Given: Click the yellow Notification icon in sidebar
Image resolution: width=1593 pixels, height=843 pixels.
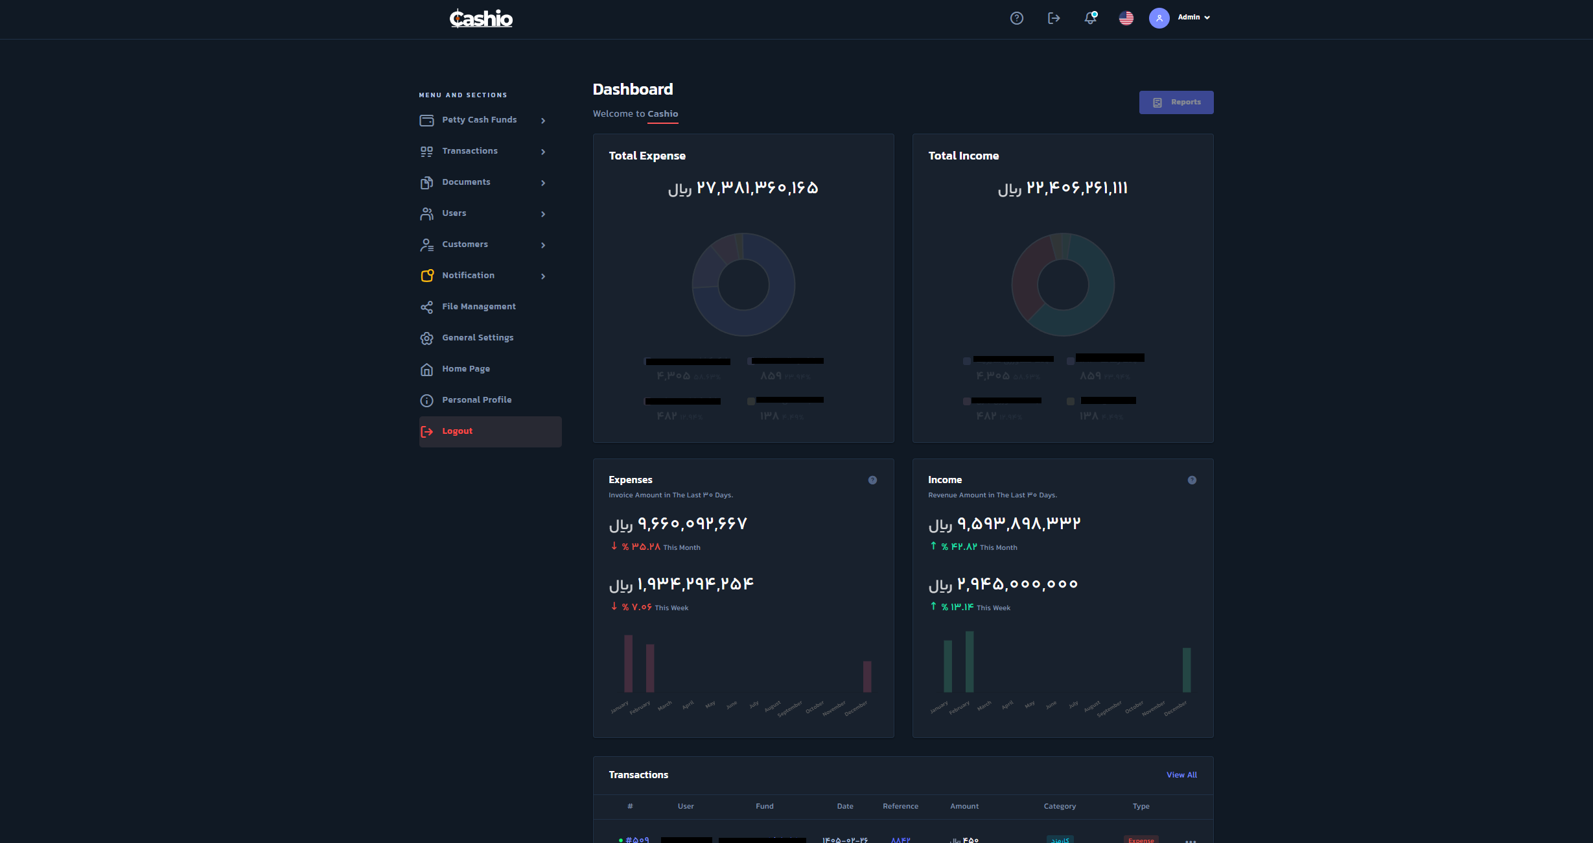Looking at the screenshot, I should click(427, 276).
